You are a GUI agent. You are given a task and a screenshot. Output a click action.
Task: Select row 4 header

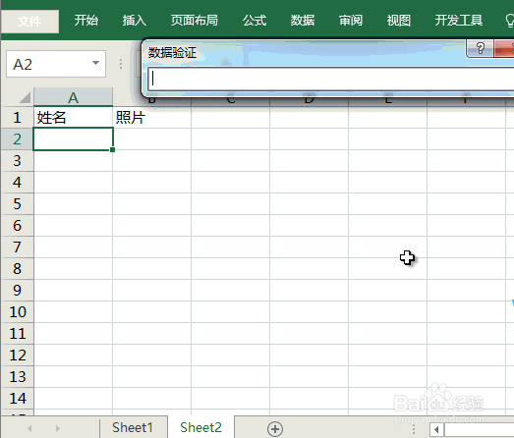pos(17,183)
